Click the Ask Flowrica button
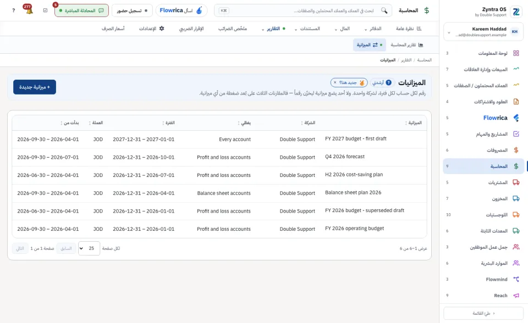Viewport: 528px width, 323px height. 181,10
